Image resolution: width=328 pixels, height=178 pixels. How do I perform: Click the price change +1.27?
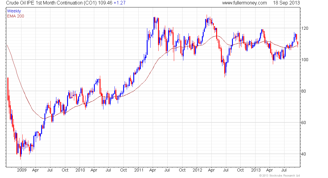coord(120,3)
